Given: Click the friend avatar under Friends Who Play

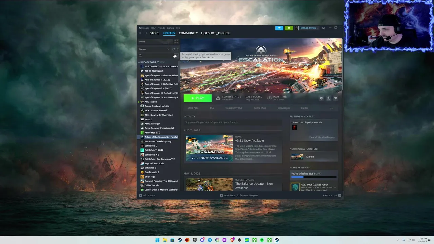Looking at the screenshot, I should tap(294, 127).
